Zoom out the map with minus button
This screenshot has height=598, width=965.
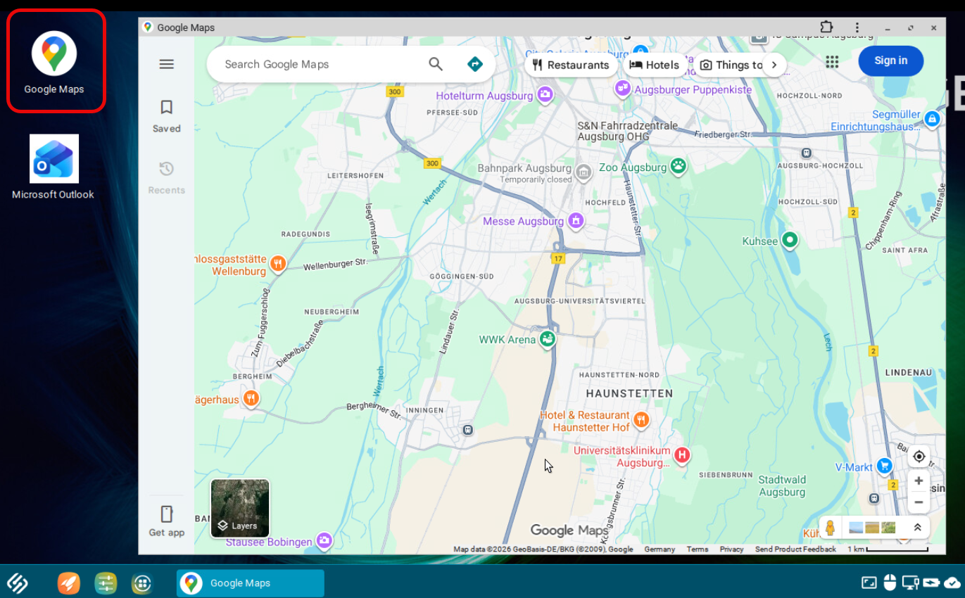(x=919, y=502)
